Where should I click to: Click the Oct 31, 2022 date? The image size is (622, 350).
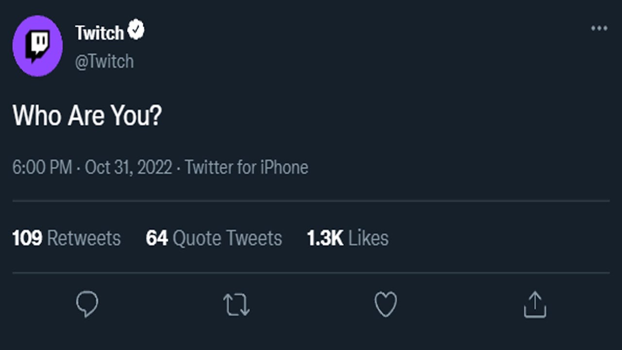pyautogui.click(x=128, y=168)
